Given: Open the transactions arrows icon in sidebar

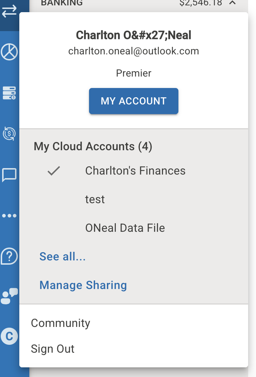Looking at the screenshot, I should pyautogui.click(x=9, y=11).
